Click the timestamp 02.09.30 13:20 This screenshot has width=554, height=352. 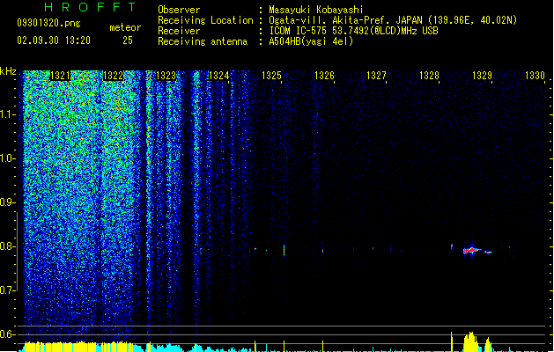pos(54,40)
